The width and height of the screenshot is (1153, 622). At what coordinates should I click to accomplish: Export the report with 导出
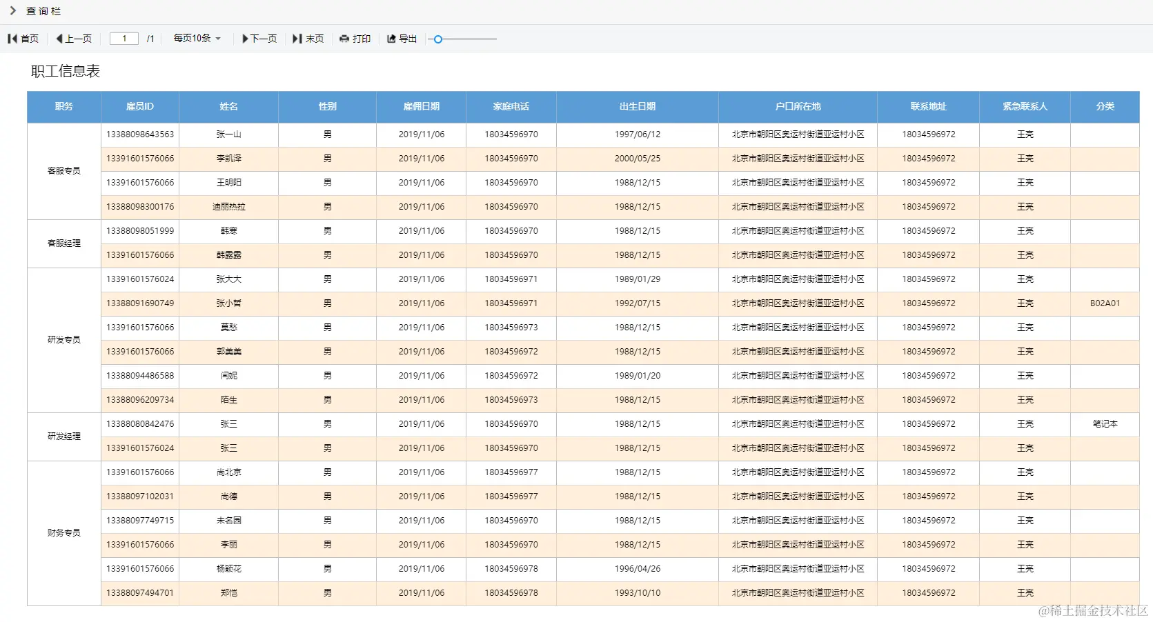402,39
